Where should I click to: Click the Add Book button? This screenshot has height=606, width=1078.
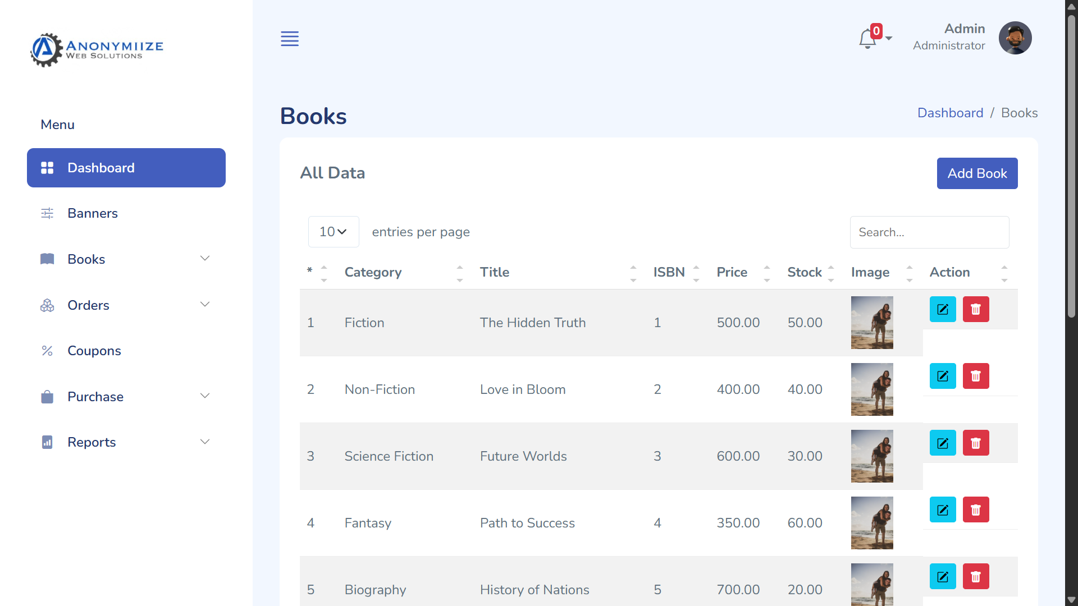977,173
